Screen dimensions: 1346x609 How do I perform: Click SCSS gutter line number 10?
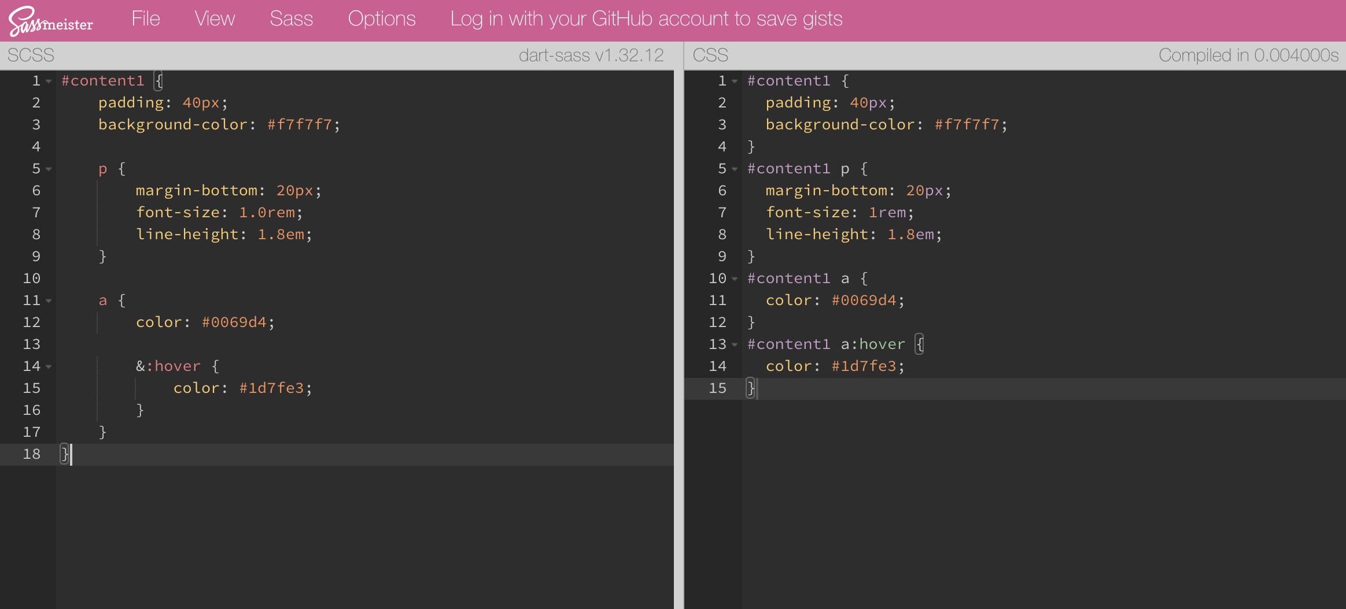(x=32, y=278)
